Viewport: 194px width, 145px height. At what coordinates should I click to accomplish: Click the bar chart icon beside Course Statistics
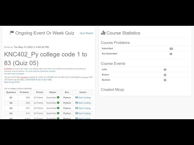click(x=103, y=33)
